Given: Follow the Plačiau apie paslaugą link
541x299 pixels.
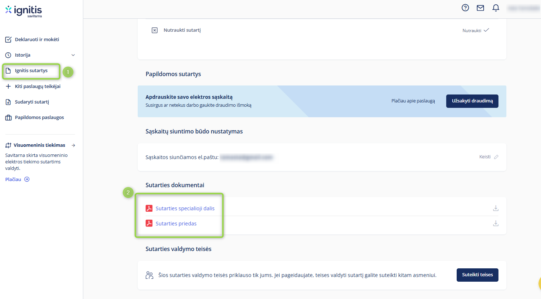Looking at the screenshot, I should (x=413, y=101).
